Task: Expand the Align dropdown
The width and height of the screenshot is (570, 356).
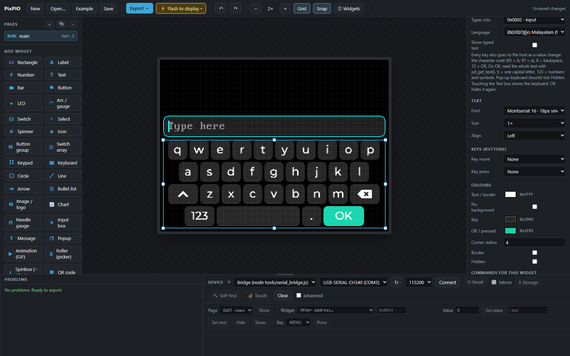Action: click(534, 136)
